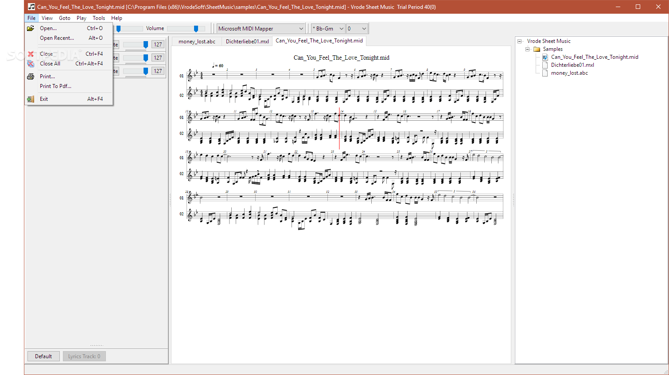Click the music note app icon in title bar

(x=31, y=7)
